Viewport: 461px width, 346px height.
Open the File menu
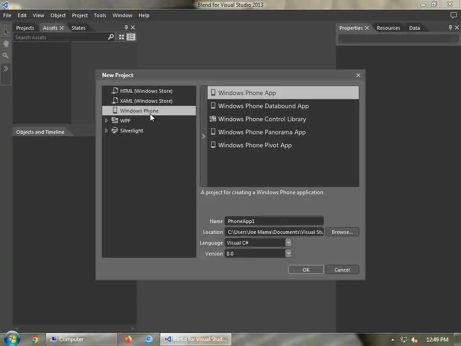pyautogui.click(x=7, y=15)
